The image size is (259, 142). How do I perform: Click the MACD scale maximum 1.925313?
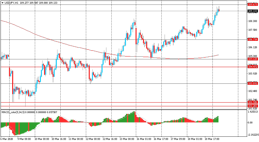[253, 112]
